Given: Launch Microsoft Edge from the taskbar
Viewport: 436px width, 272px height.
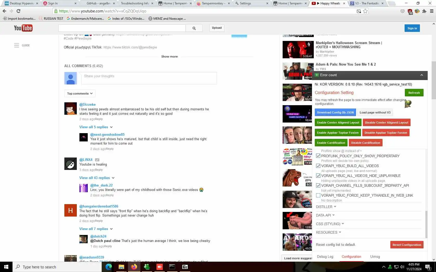Looking at the screenshot, I should [x=108, y=267].
